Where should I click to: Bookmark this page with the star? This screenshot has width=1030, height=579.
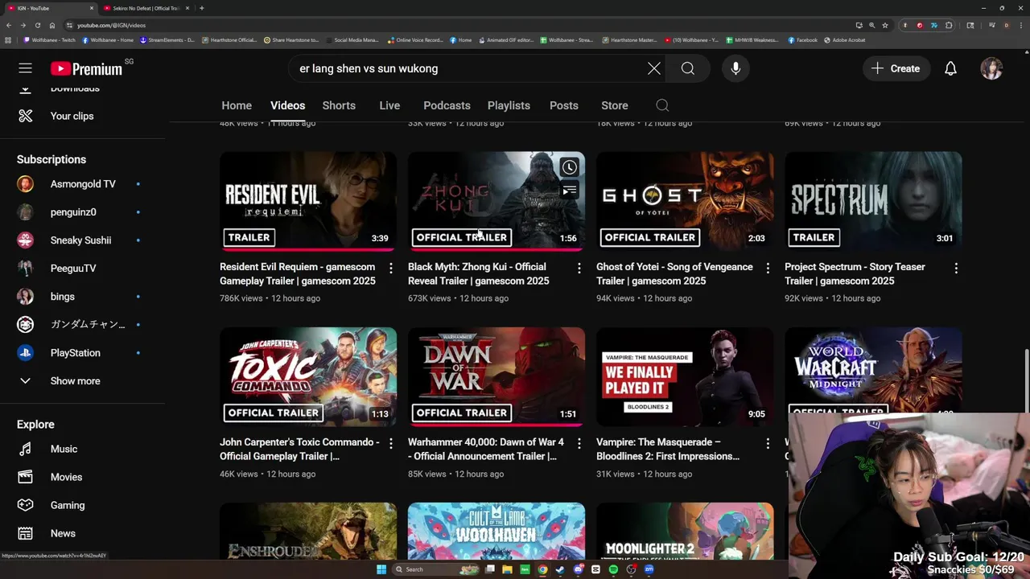[x=885, y=25]
